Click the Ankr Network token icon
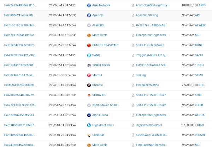 click(x=89, y=6)
